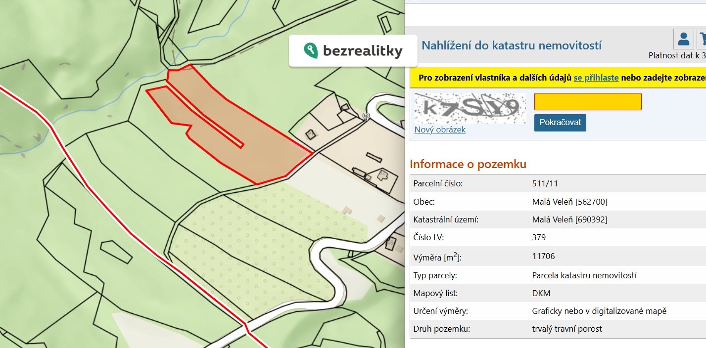Click the 'Mapový list:' label

(435, 293)
